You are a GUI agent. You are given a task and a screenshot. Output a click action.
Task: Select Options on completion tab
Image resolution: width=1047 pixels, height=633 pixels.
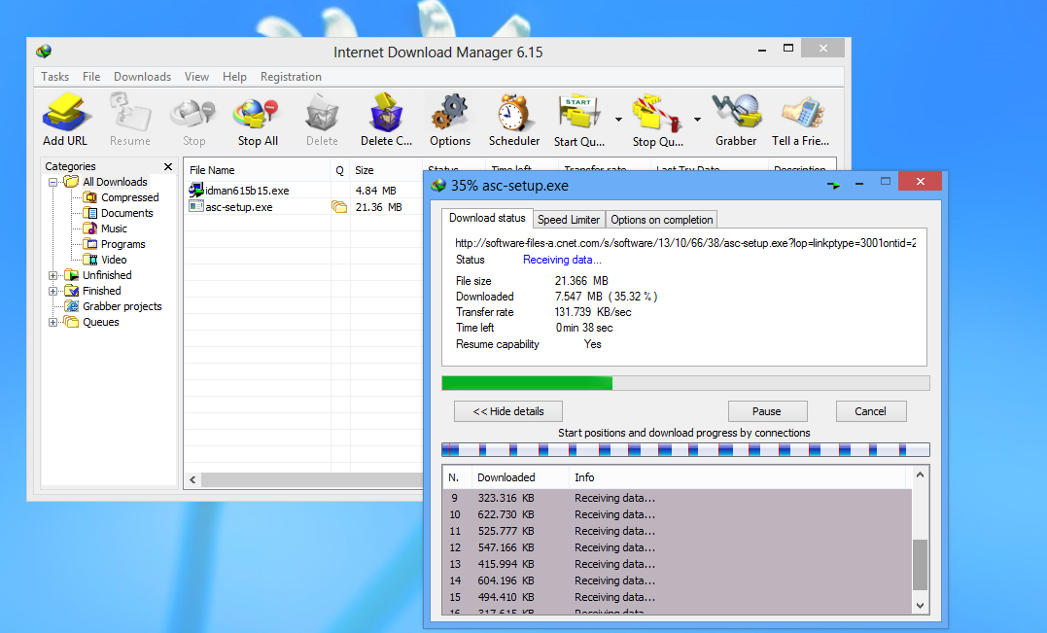point(661,219)
